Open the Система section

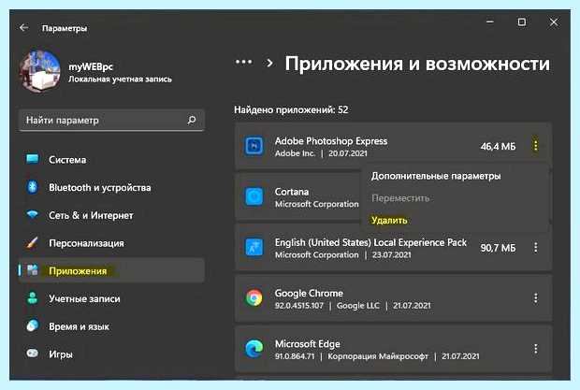(111, 160)
